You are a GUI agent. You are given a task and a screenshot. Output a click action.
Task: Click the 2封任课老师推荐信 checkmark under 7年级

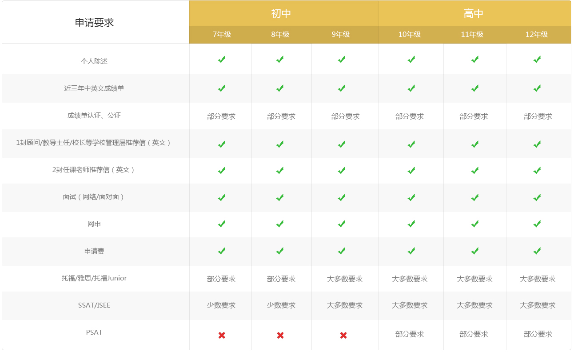pos(222,170)
